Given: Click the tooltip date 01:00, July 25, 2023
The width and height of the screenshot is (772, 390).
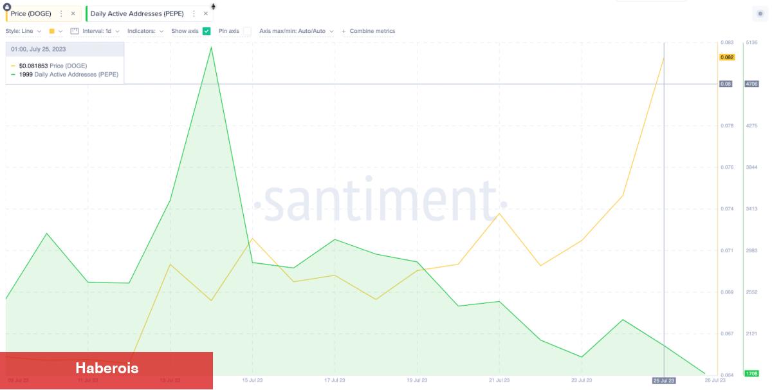Looking at the screenshot, I should click(39, 49).
